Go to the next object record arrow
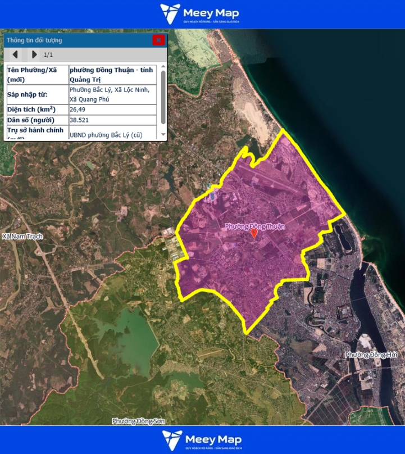The image size is (405, 454). pyautogui.click(x=34, y=55)
